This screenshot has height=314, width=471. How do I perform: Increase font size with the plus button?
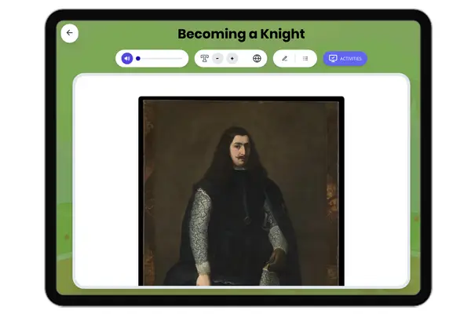coord(232,58)
